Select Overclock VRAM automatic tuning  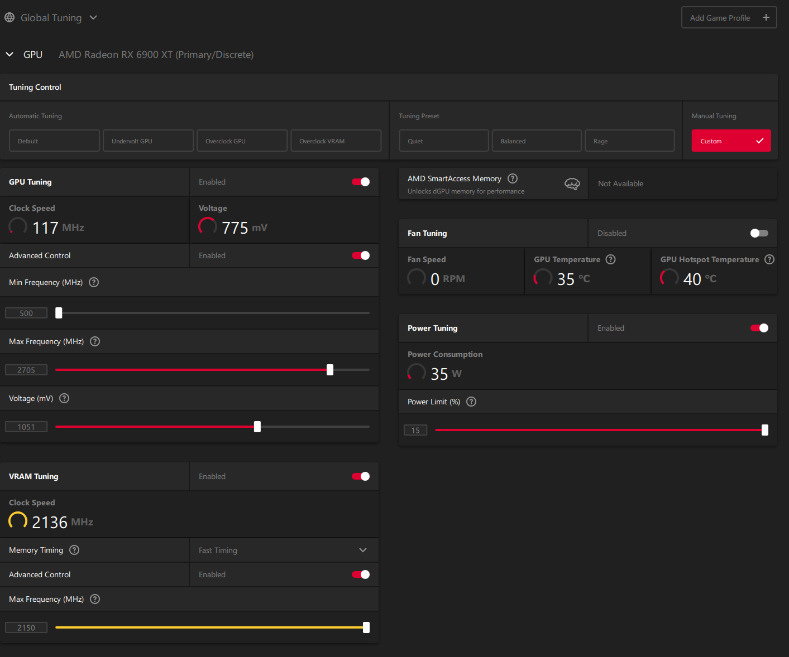(336, 141)
